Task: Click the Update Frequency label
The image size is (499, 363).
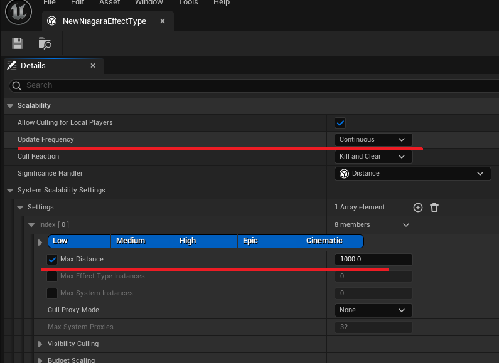Action: pyautogui.click(x=46, y=140)
